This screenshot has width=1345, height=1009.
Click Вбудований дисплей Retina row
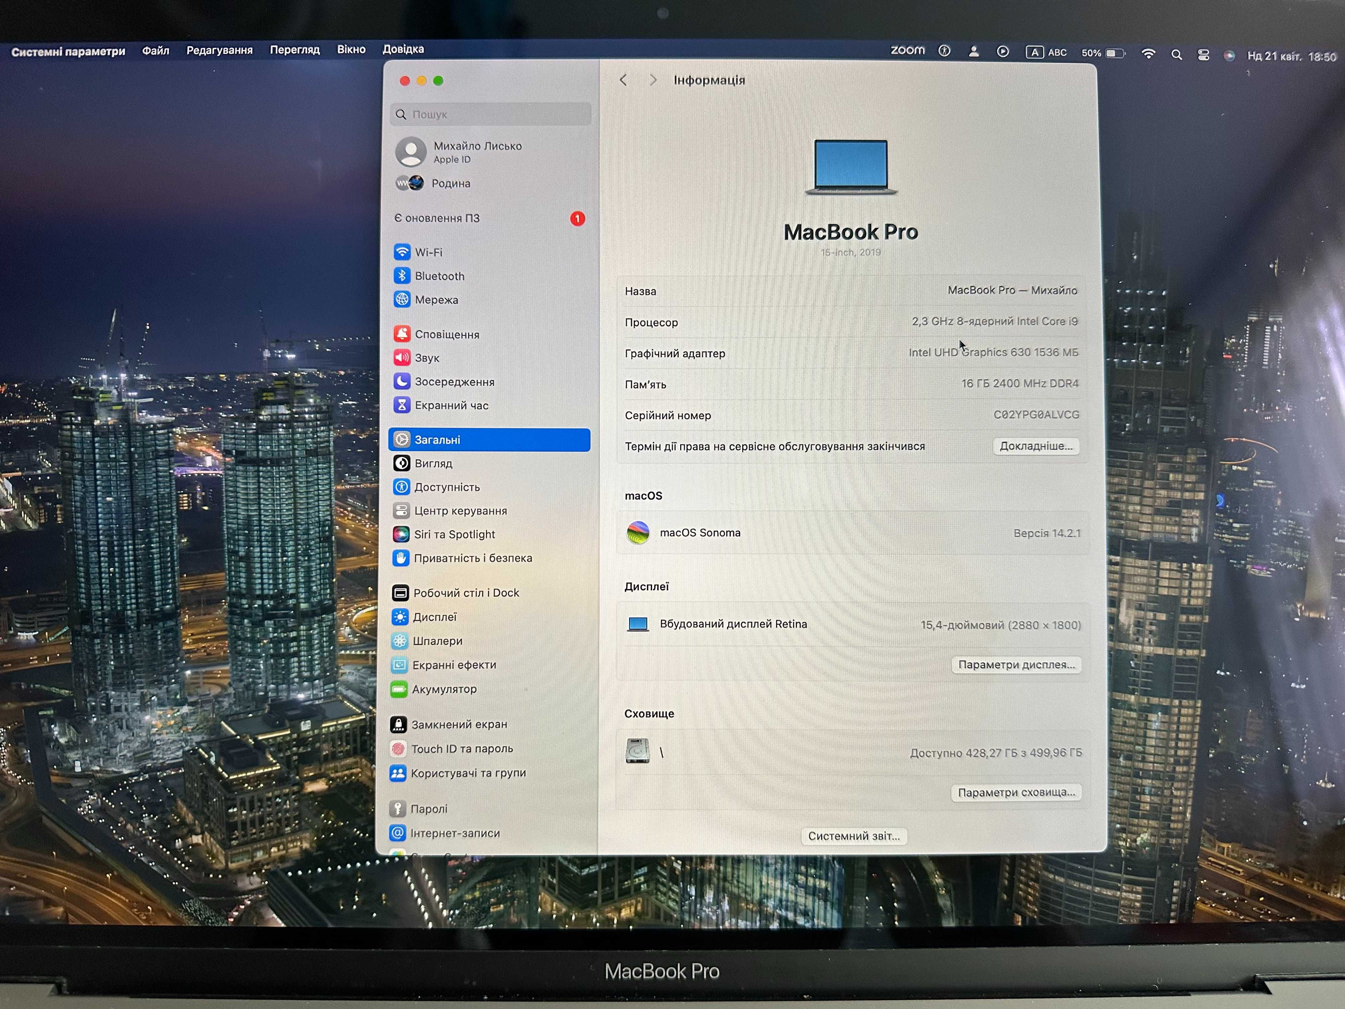coord(853,625)
